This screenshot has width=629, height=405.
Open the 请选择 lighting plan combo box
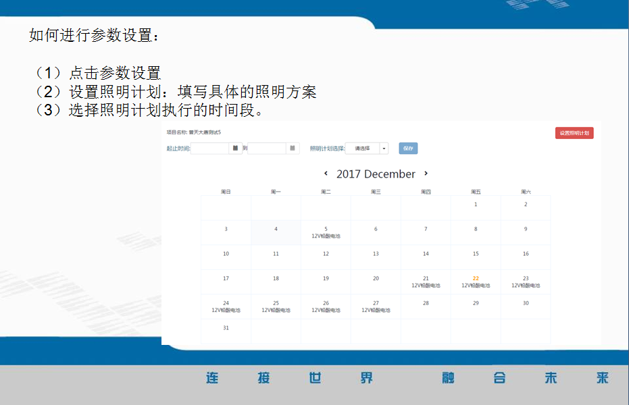click(363, 148)
